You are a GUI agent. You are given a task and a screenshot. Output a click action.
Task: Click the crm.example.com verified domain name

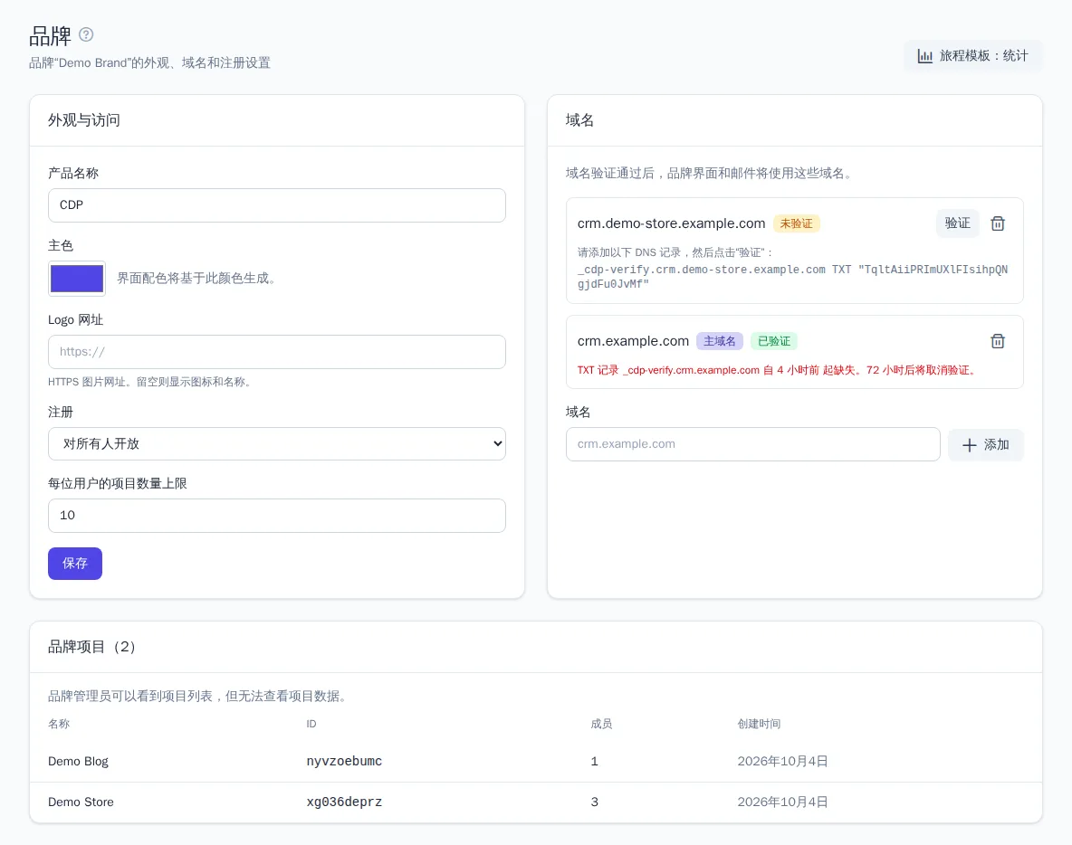(x=633, y=341)
